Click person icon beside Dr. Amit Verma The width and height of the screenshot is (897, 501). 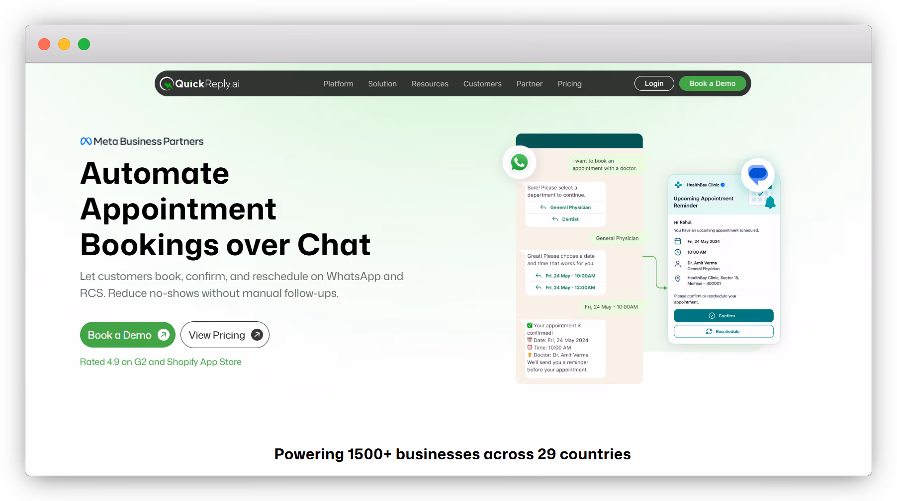click(x=677, y=264)
